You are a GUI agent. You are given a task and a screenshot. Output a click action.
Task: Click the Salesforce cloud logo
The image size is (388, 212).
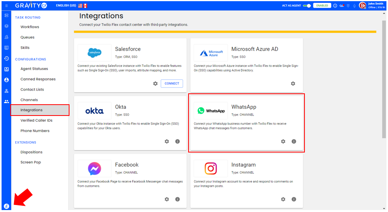coord(94,53)
